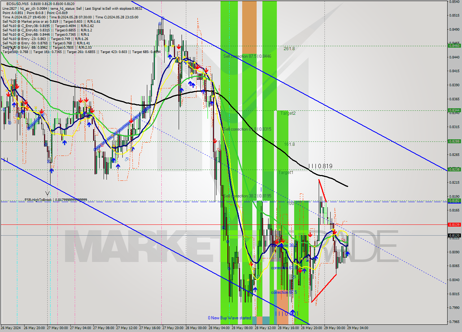
Task: Select 'Sell correction 61.8 | 0.8315' label
Action: 247,129
